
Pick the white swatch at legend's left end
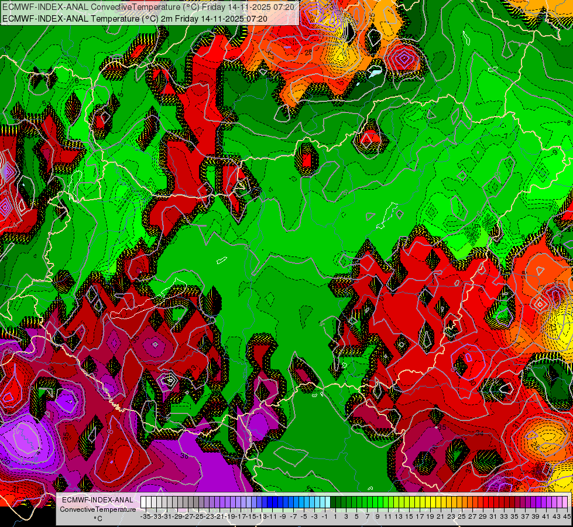[x=143, y=502]
